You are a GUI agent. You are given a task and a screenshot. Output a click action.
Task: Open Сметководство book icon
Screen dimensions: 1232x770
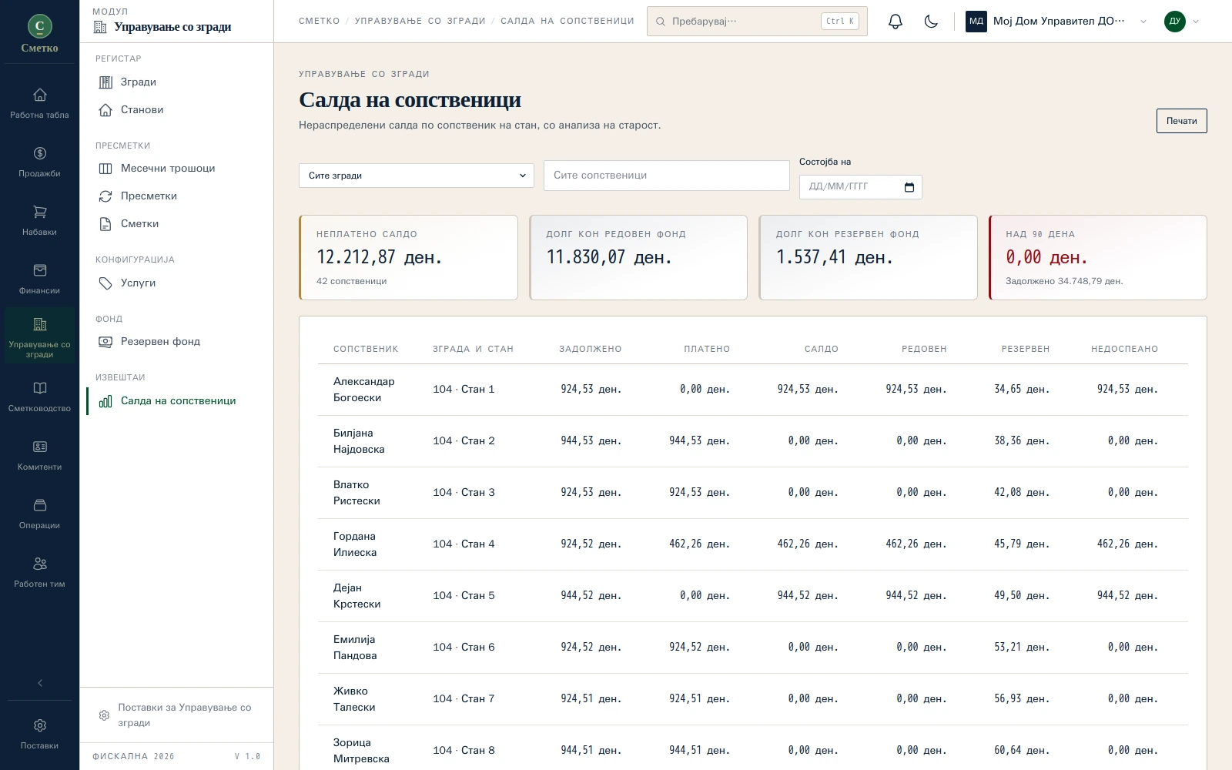pyautogui.click(x=40, y=388)
